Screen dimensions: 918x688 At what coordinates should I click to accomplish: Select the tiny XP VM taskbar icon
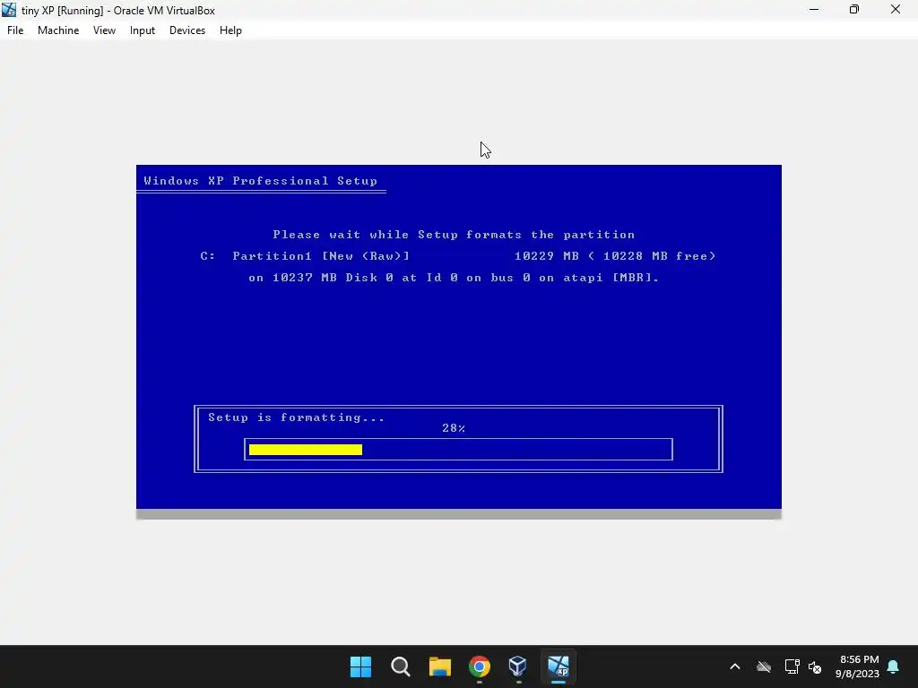click(x=558, y=666)
